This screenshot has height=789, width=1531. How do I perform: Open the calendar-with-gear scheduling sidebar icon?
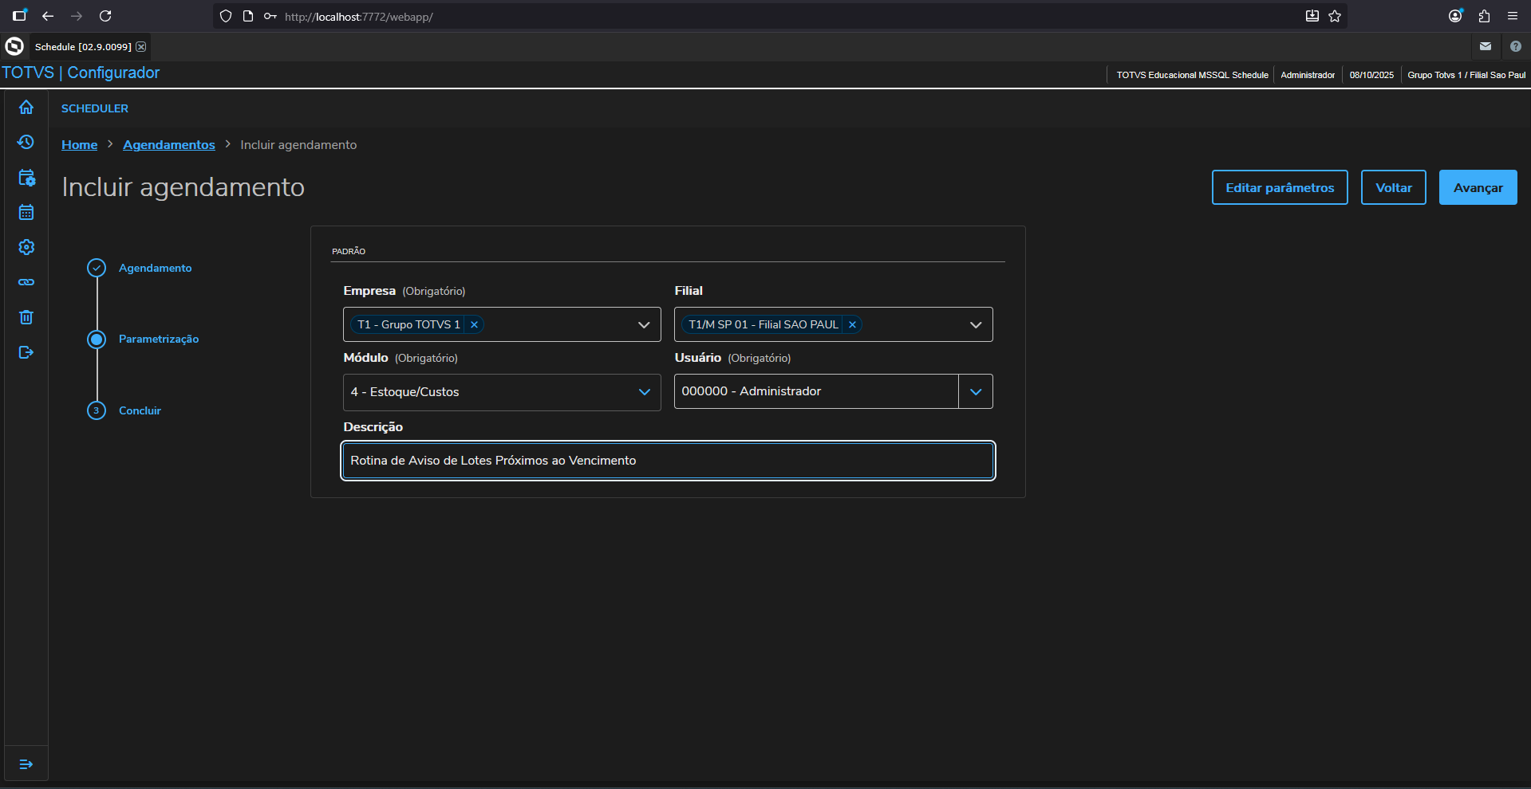[x=26, y=177]
